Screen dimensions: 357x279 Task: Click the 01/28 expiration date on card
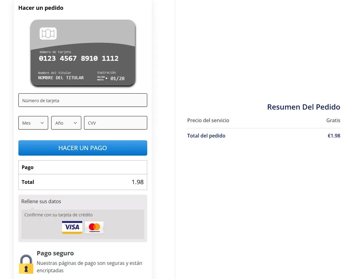pyautogui.click(x=117, y=79)
